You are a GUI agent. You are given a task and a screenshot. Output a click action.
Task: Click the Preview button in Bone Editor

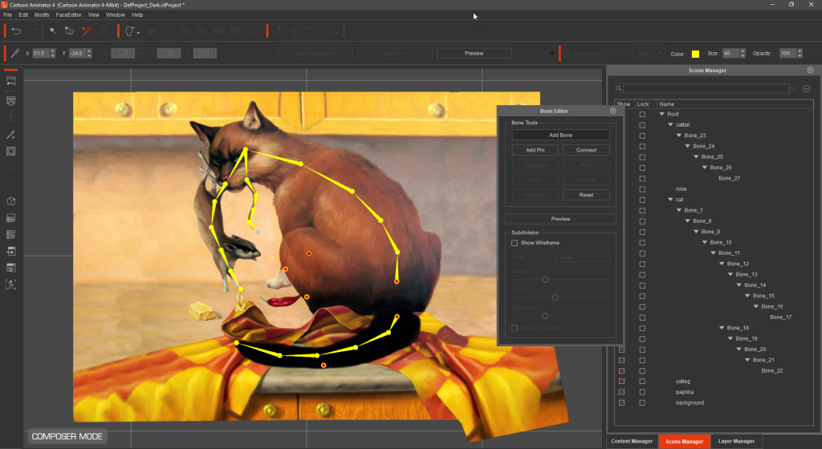(560, 219)
